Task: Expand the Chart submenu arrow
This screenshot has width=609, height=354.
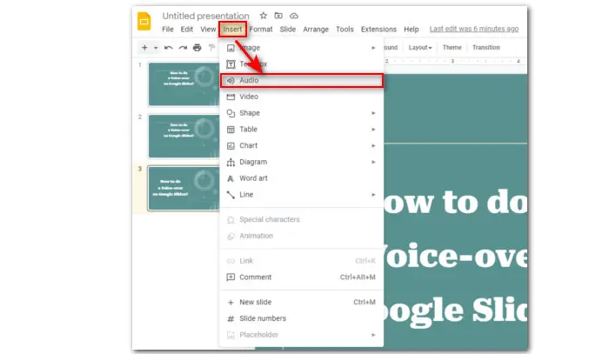Action: click(373, 145)
